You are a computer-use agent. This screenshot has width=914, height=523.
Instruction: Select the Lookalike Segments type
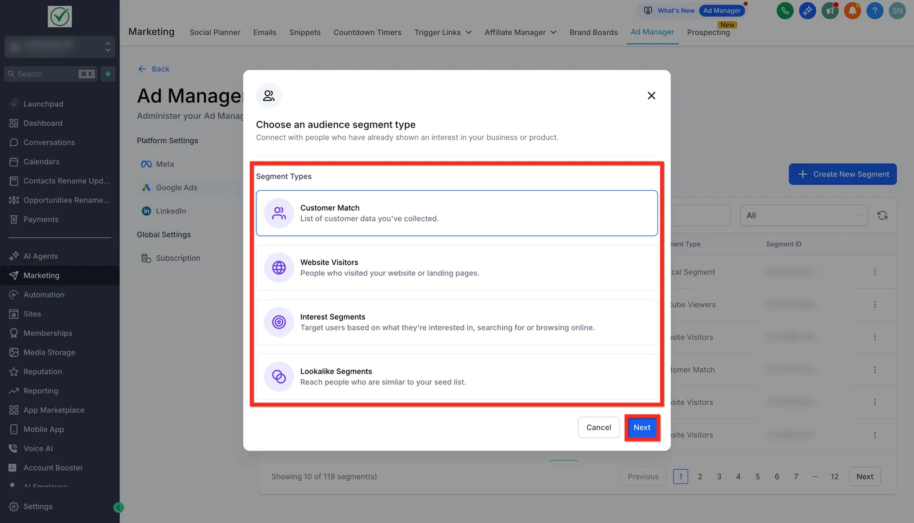pos(457,376)
